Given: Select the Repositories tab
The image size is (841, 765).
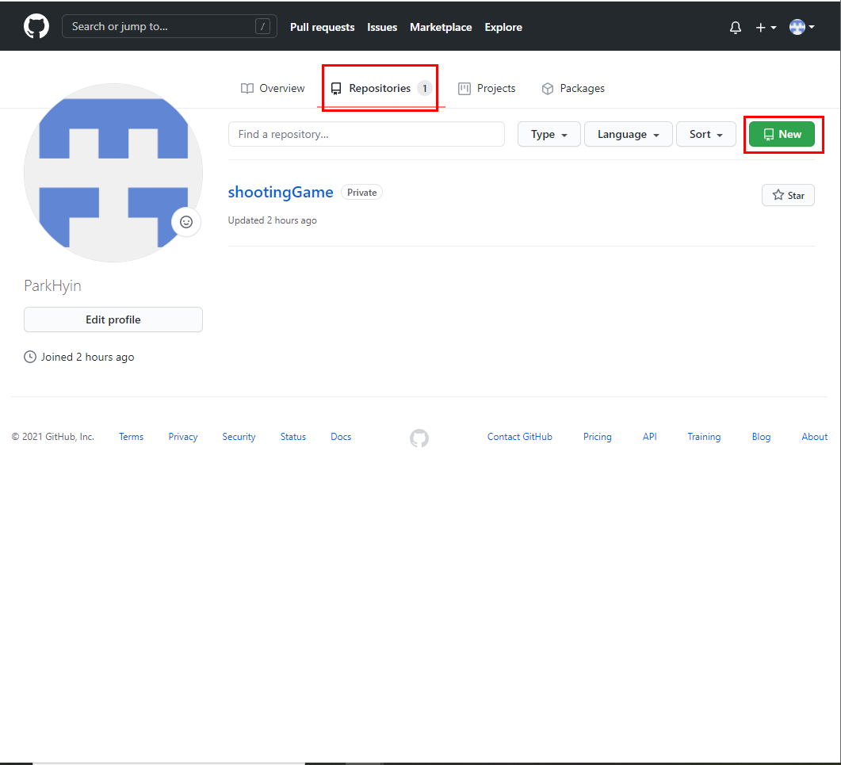Looking at the screenshot, I should coord(381,89).
